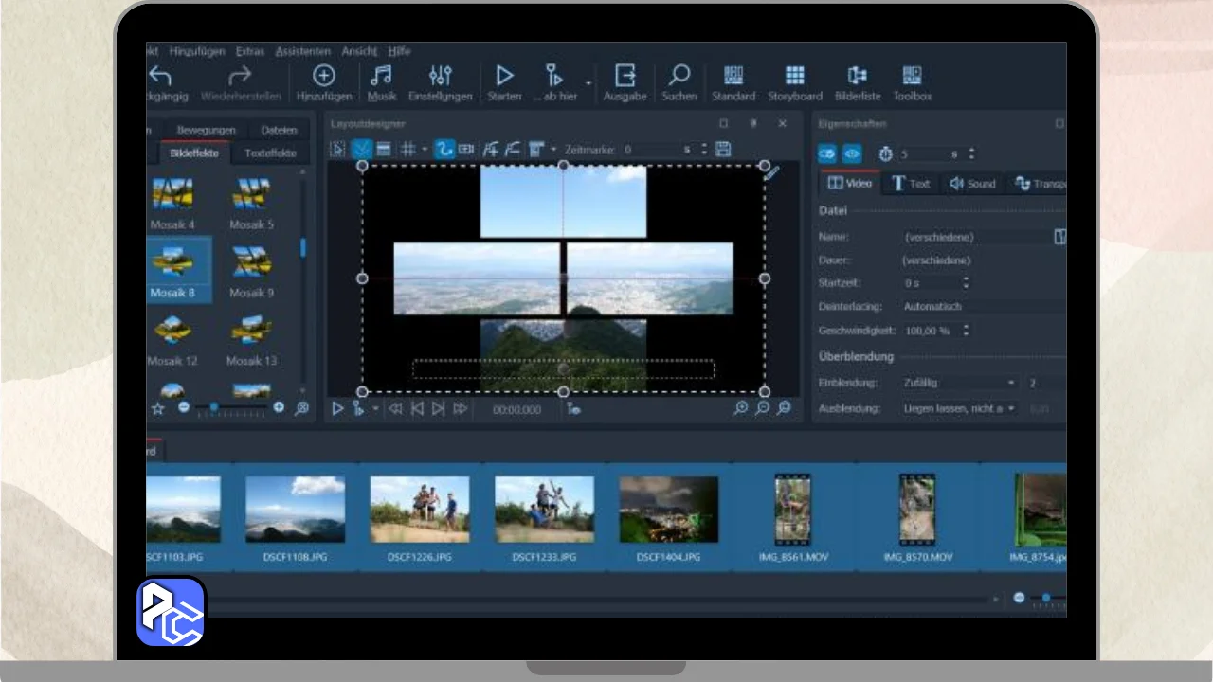Open the Storyboard view icon
The width and height of the screenshot is (1213, 682).
(x=795, y=77)
